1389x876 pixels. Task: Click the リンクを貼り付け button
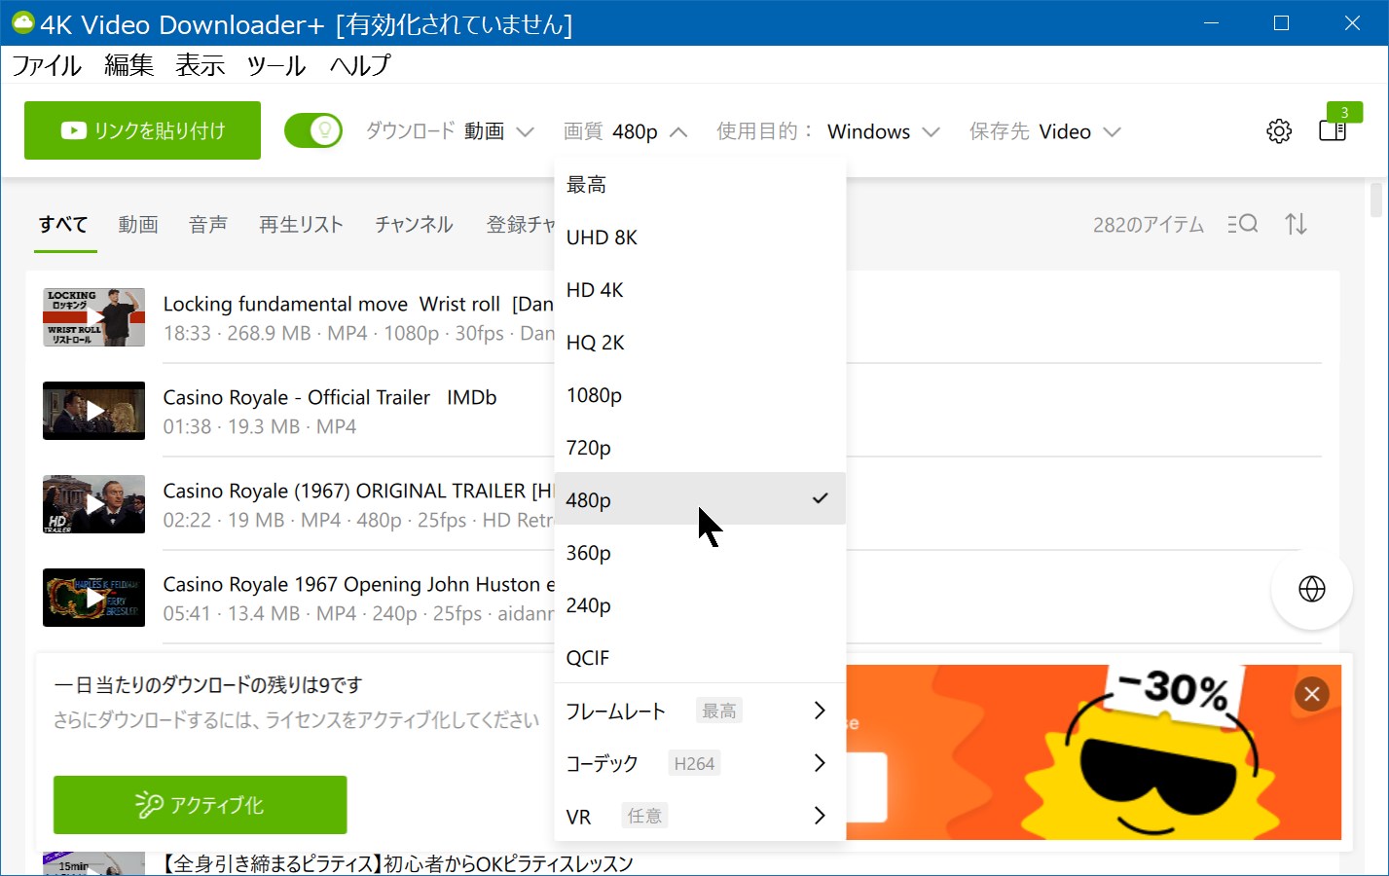click(142, 129)
